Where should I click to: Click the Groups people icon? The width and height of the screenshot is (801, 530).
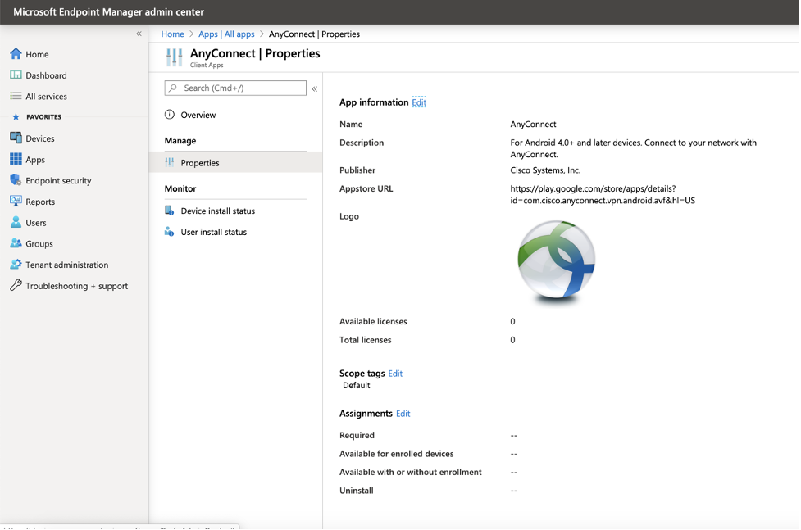(x=16, y=243)
